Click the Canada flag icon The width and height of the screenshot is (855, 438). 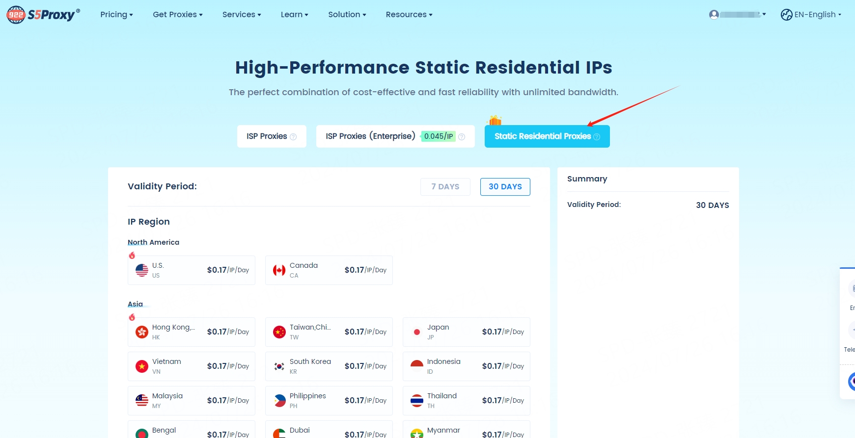[x=279, y=270]
